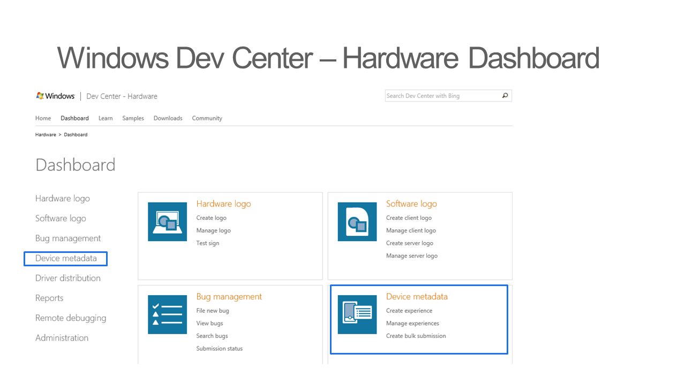
Task: Click the Hardware breadcrumb link
Action: (x=46, y=135)
